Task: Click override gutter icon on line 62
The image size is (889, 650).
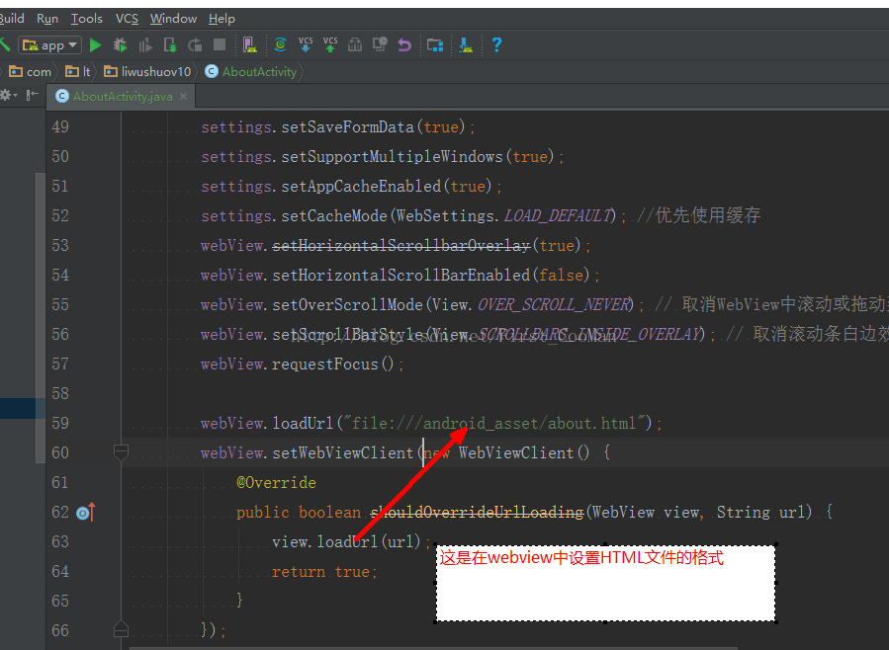Action: (x=86, y=513)
